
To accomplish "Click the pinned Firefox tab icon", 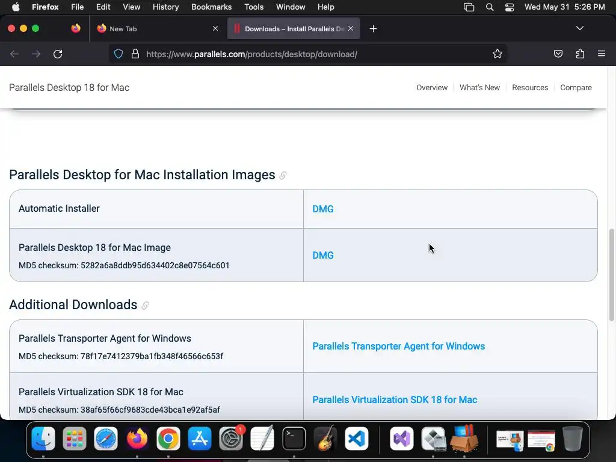I will [76, 28].
